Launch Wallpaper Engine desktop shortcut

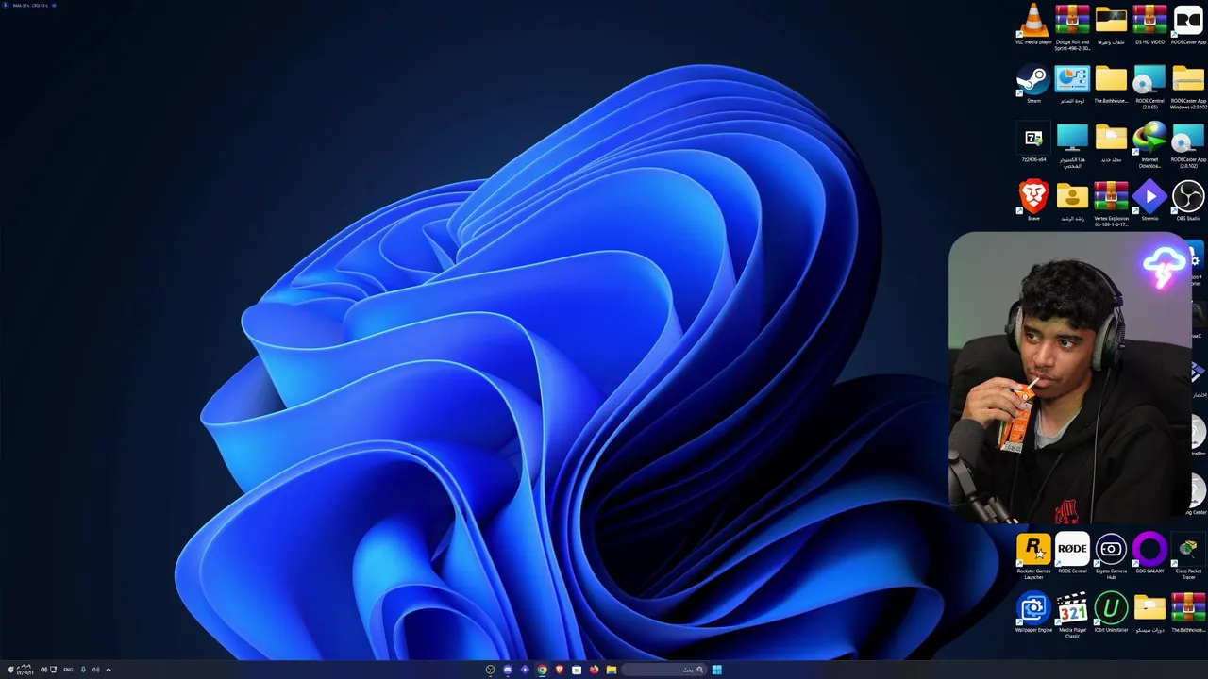(1033, 613)
